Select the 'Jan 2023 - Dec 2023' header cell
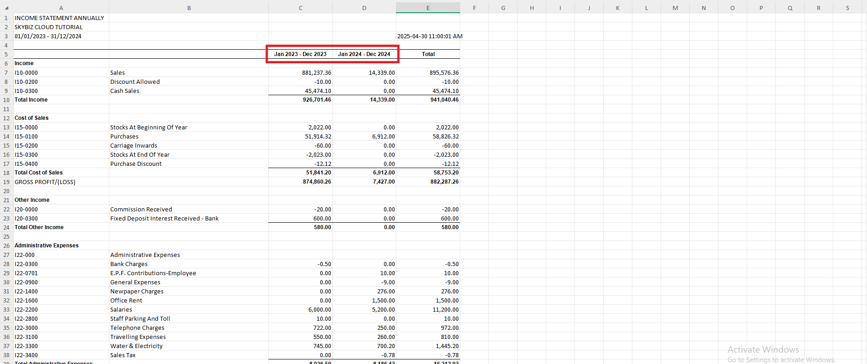The image size is (867, 364). tap(300, 54)
